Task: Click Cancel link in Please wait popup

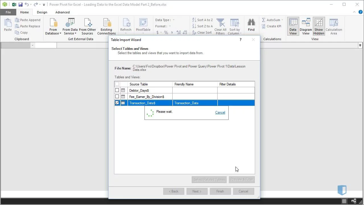Action: pos(220,112)
